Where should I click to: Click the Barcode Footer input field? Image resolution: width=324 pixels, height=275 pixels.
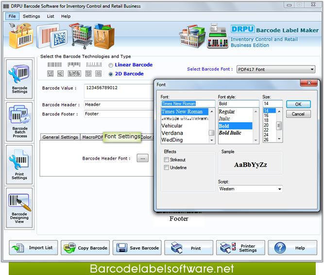coord(119,114)
